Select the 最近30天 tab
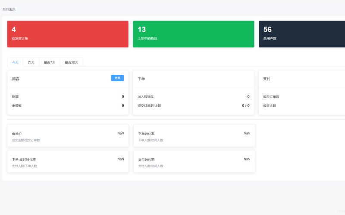This screenshot has width=345, height=215. coord(71,62)
